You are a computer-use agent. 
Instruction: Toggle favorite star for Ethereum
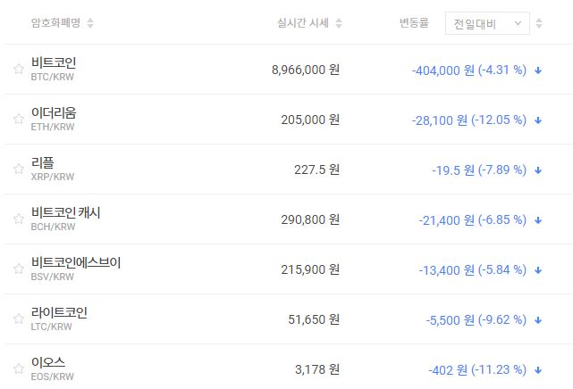point(18,119)
